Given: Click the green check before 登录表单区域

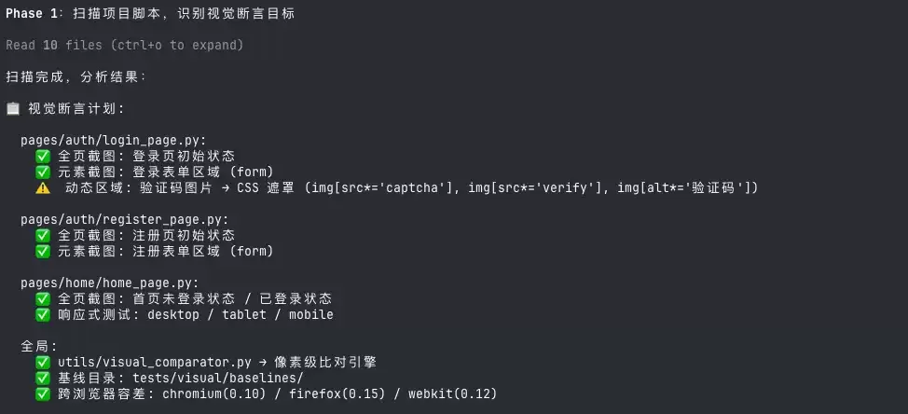Looking at the screenshot, I should click(x=43, y=172).
